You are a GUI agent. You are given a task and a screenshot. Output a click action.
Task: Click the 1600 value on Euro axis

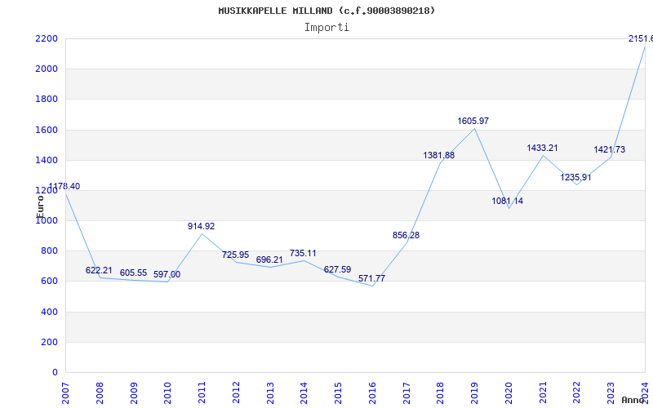click(47, 130)
